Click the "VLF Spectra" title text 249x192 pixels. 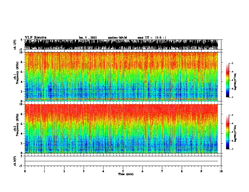click(36, 38)
